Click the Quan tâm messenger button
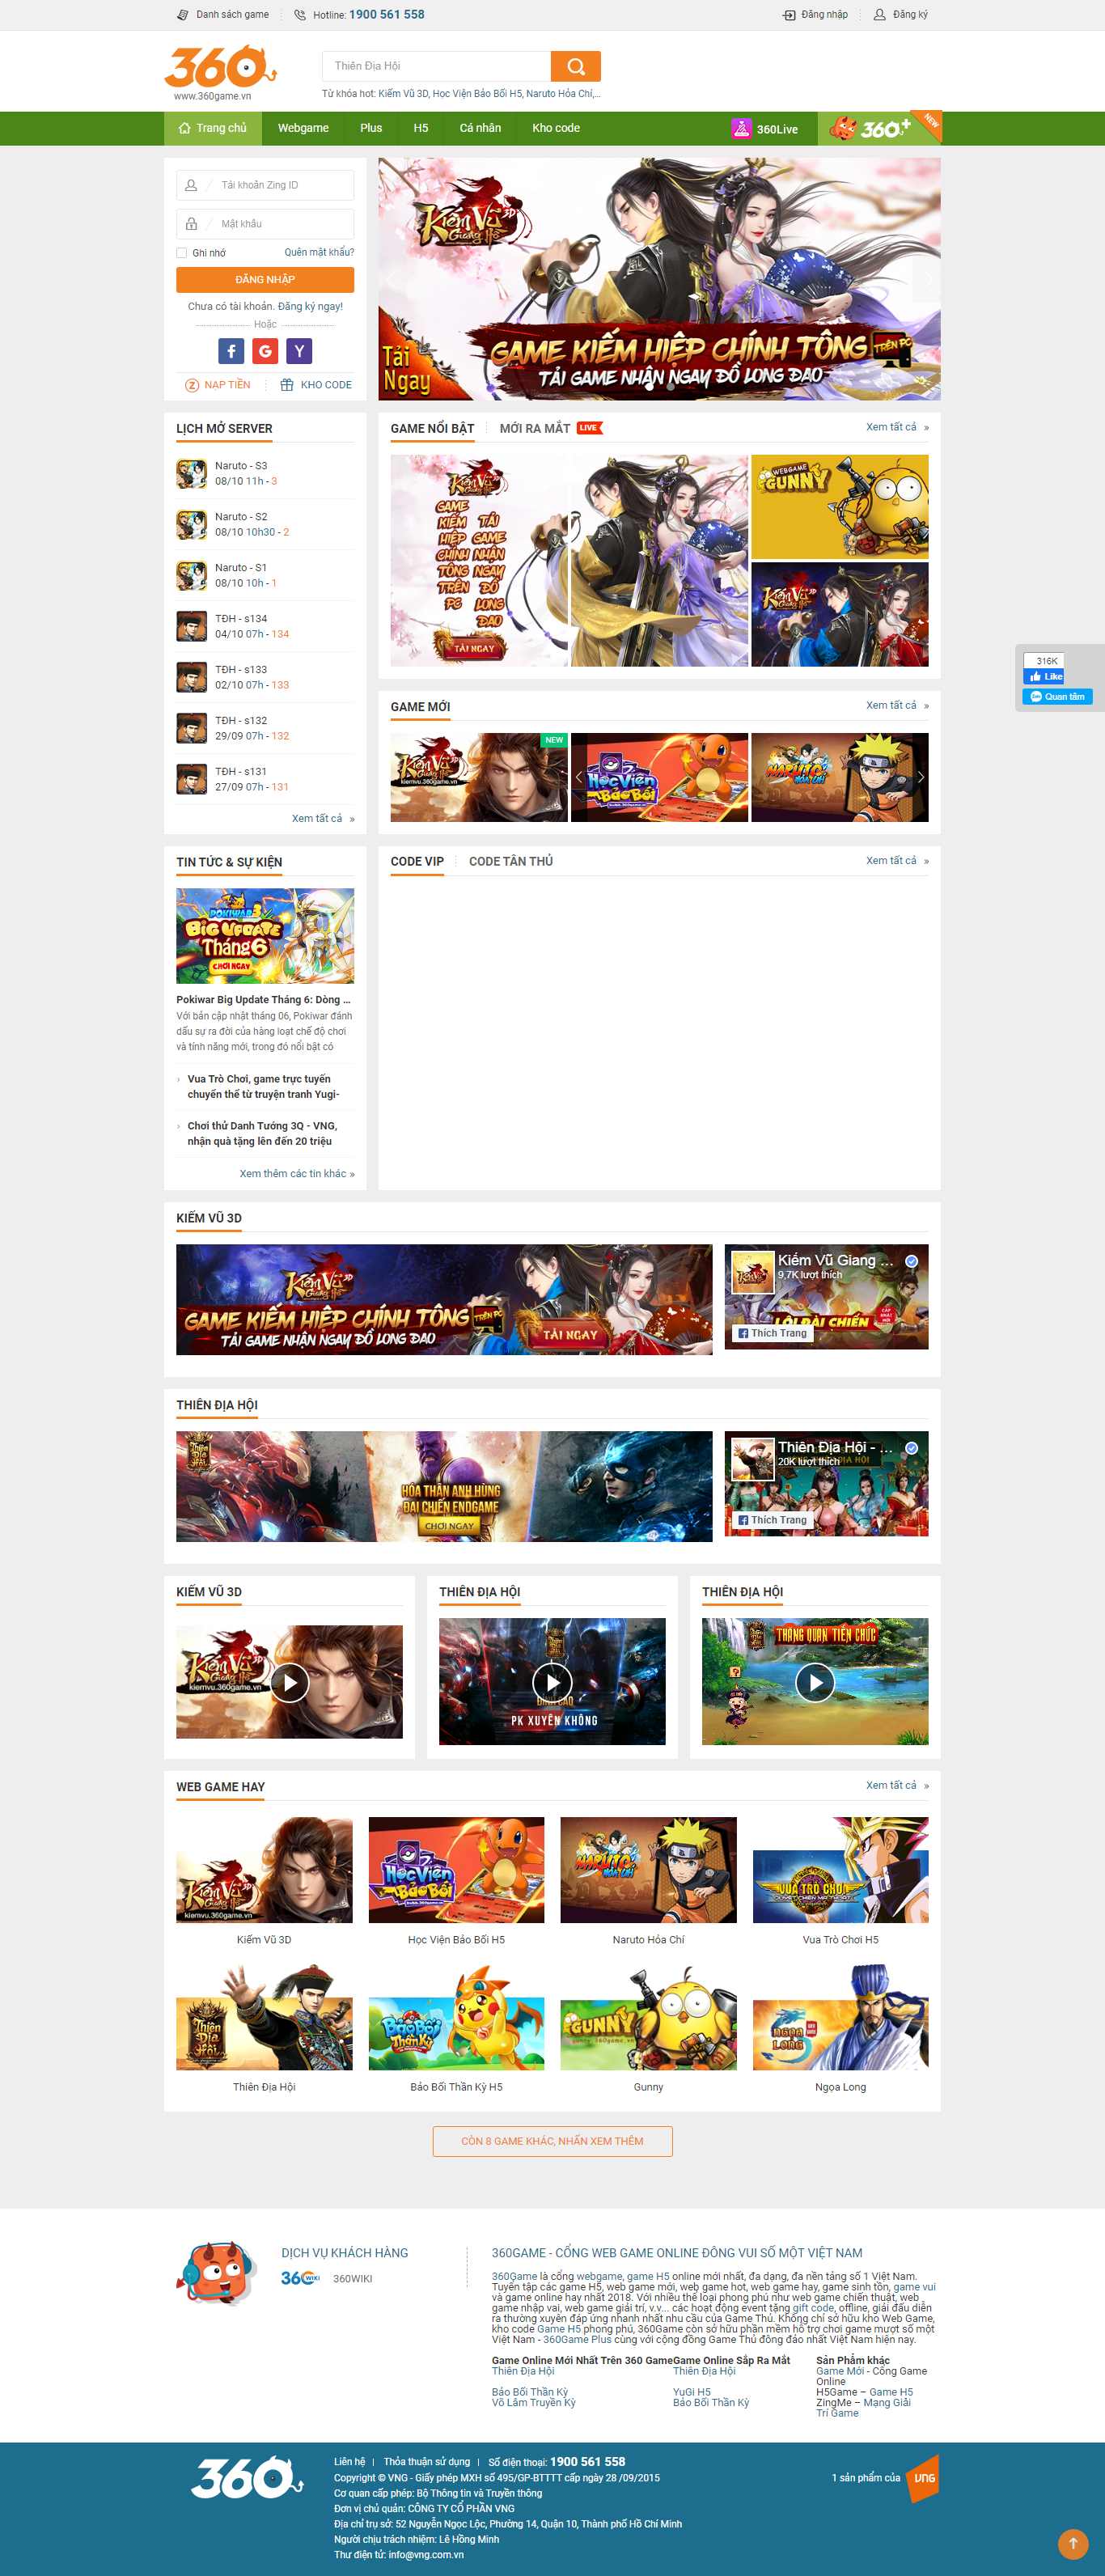Viewport: 1105px width, 2576px height. pyautogui.click(x=1057, y=697)
